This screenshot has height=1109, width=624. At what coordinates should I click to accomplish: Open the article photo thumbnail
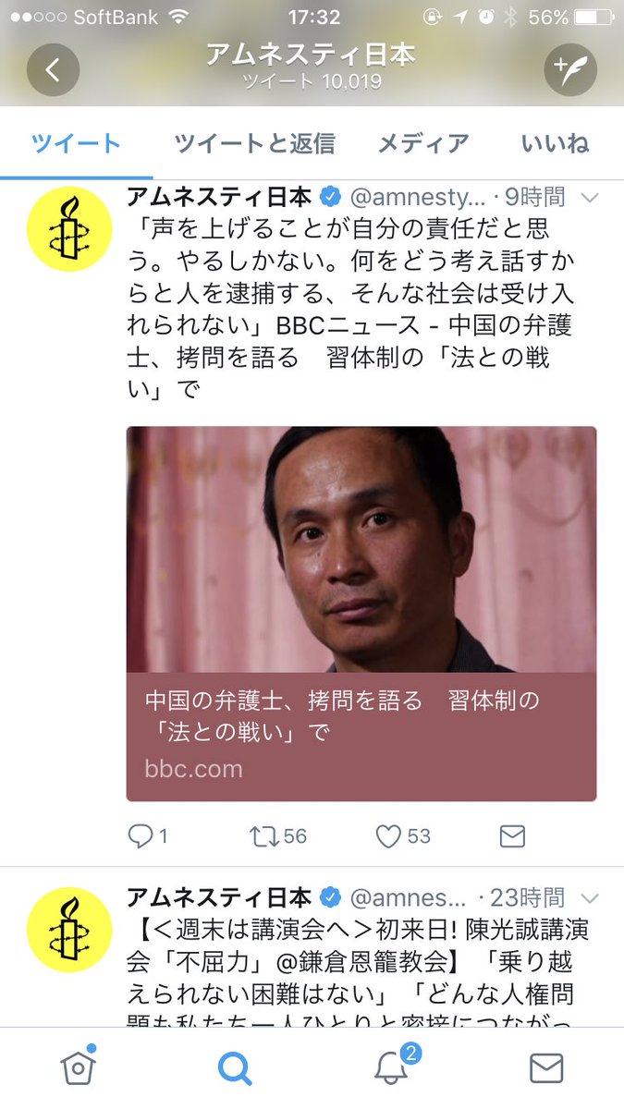(x=361, y=549)
